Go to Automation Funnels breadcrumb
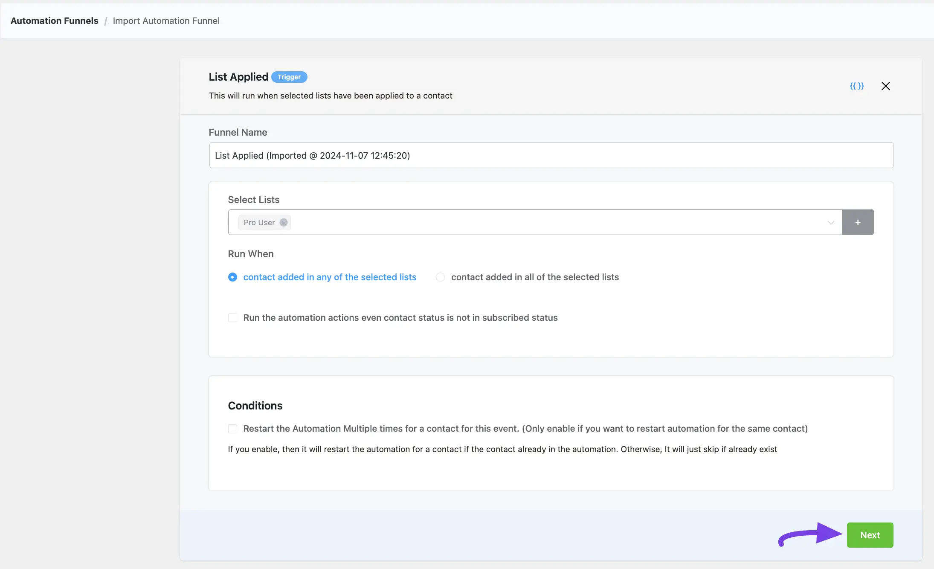 [55, 21]
